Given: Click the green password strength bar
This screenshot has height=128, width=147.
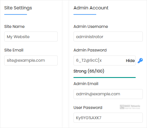Looking at the screenshot, I should (104, 77).
